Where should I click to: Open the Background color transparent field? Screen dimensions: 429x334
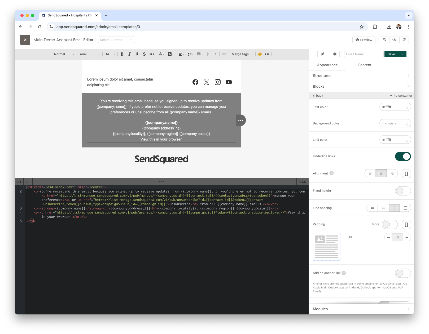395,123
